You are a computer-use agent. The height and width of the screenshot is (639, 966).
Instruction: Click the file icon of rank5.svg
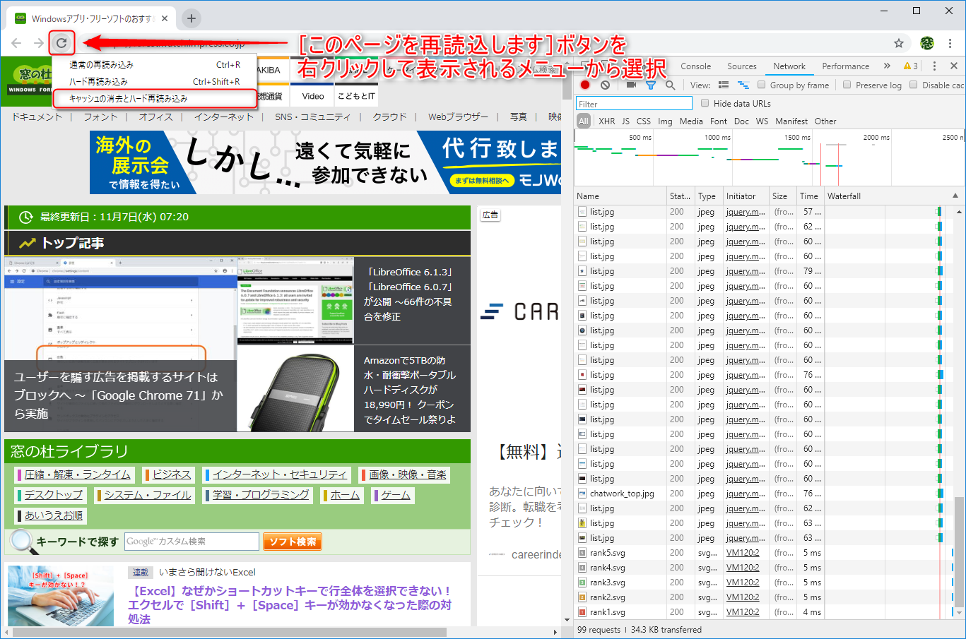point(582,553)
